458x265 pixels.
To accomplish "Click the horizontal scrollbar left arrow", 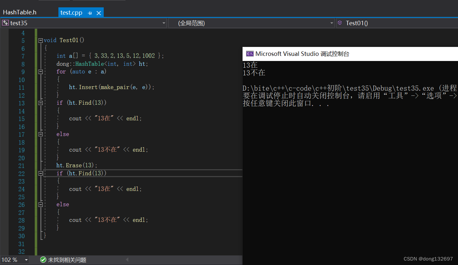I will 127,260.
